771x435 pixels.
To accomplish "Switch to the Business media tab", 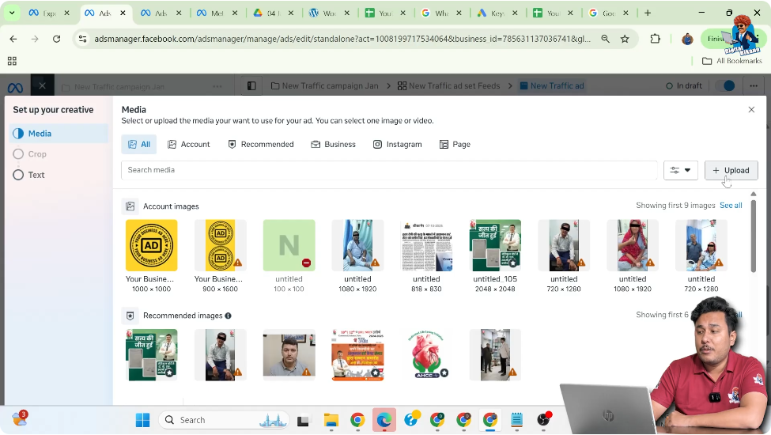I will click(334, 145).
